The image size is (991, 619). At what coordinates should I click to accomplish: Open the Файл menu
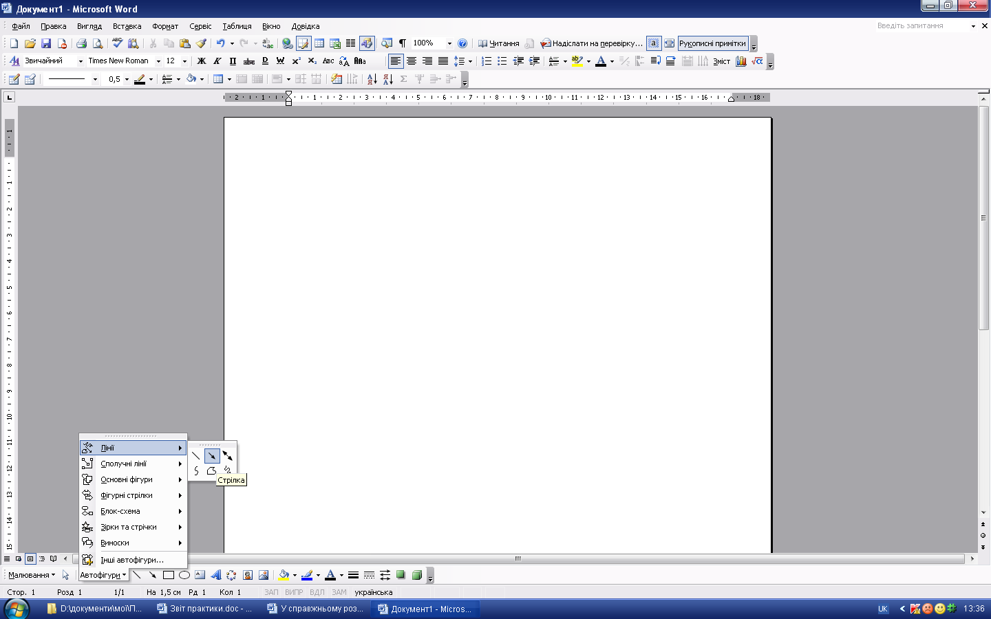[x=21, y=26]
